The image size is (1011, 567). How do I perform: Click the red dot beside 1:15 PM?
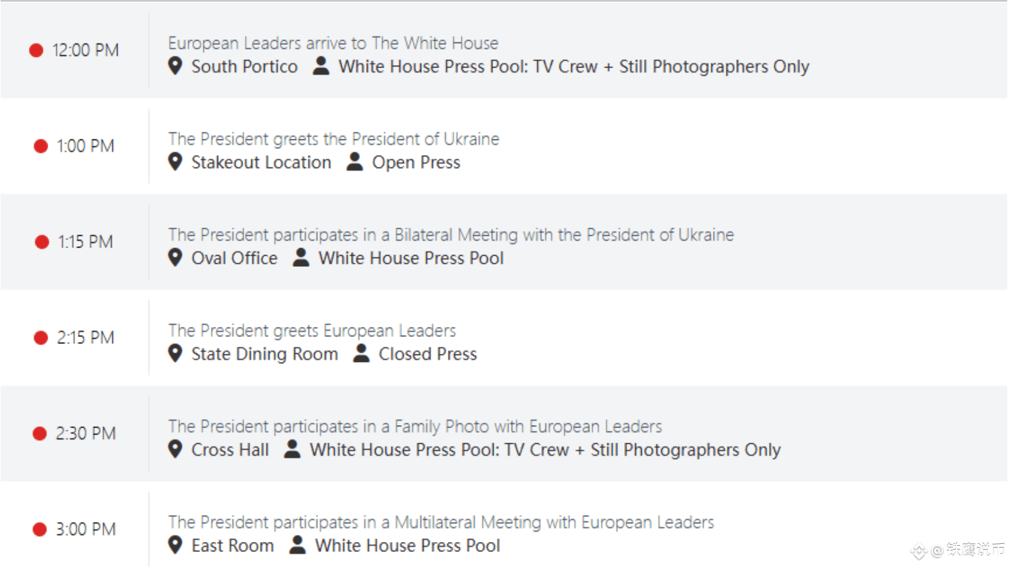point(42,242)
